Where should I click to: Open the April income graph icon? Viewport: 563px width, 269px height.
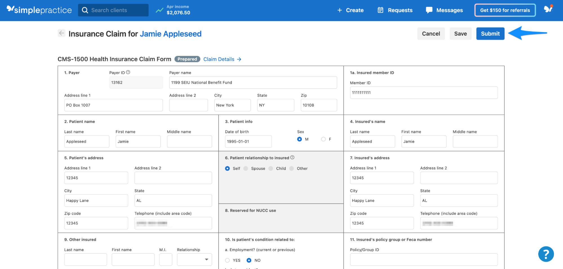click(x=159, y=10)
